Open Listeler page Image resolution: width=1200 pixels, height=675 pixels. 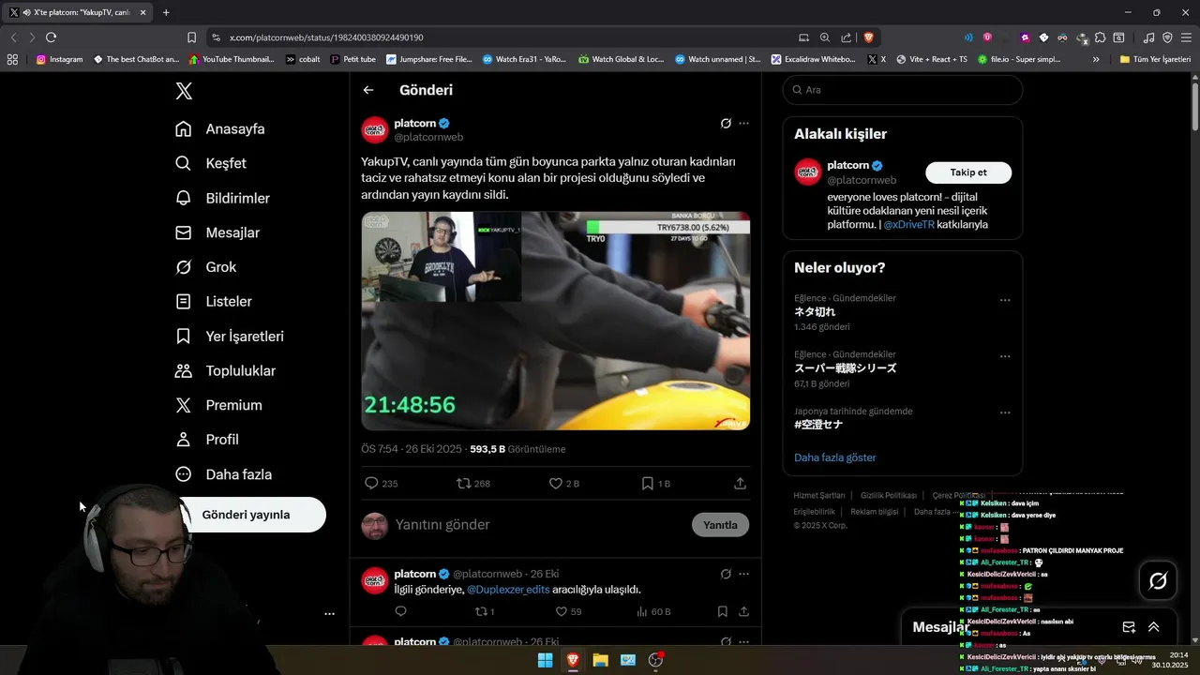214,302
